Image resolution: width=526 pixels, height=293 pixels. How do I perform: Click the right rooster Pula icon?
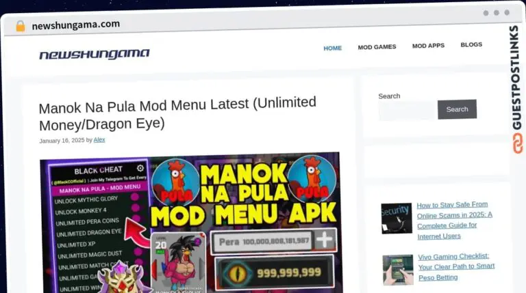(310, 180)
